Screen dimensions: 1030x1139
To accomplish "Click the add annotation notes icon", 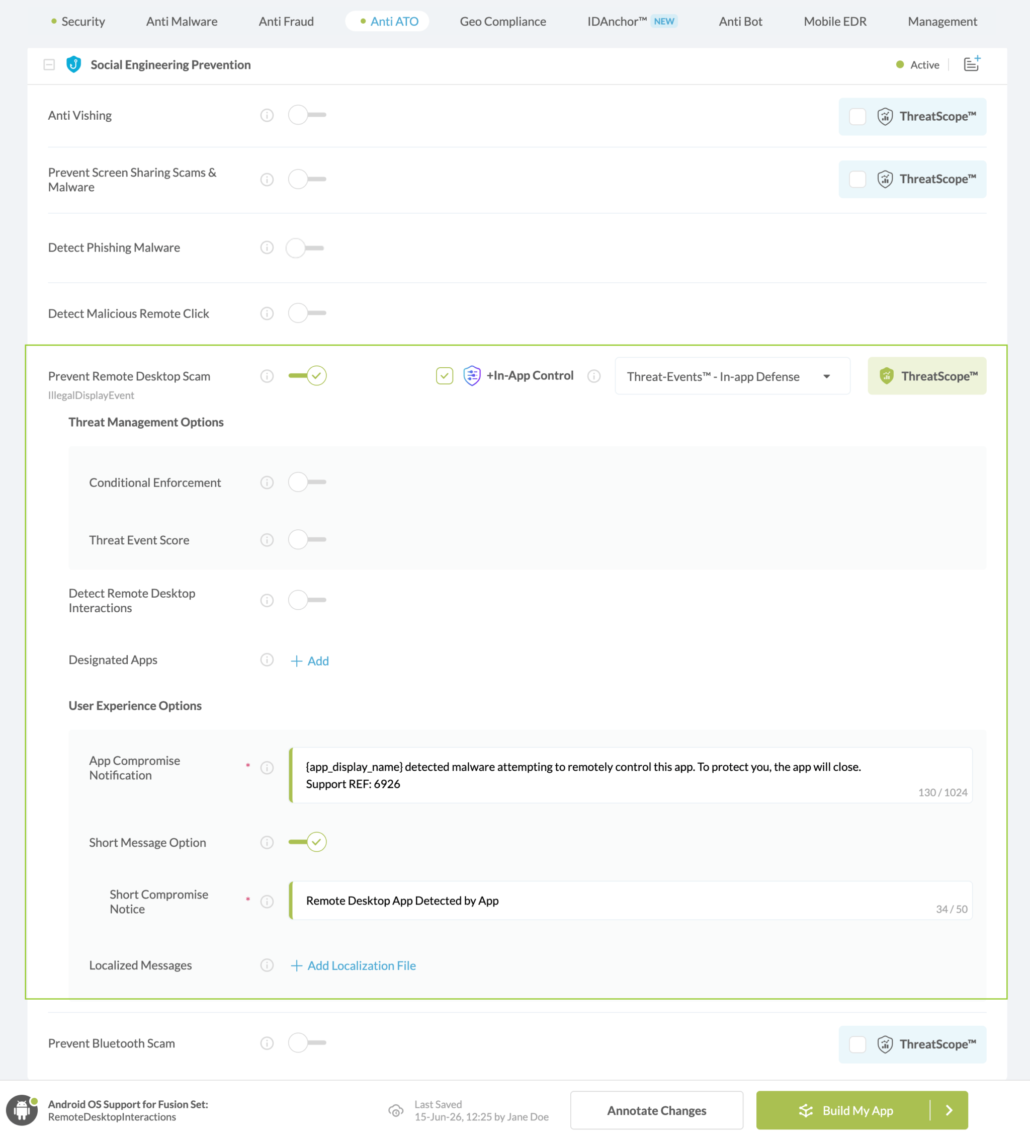I will (x=972, y=64).
